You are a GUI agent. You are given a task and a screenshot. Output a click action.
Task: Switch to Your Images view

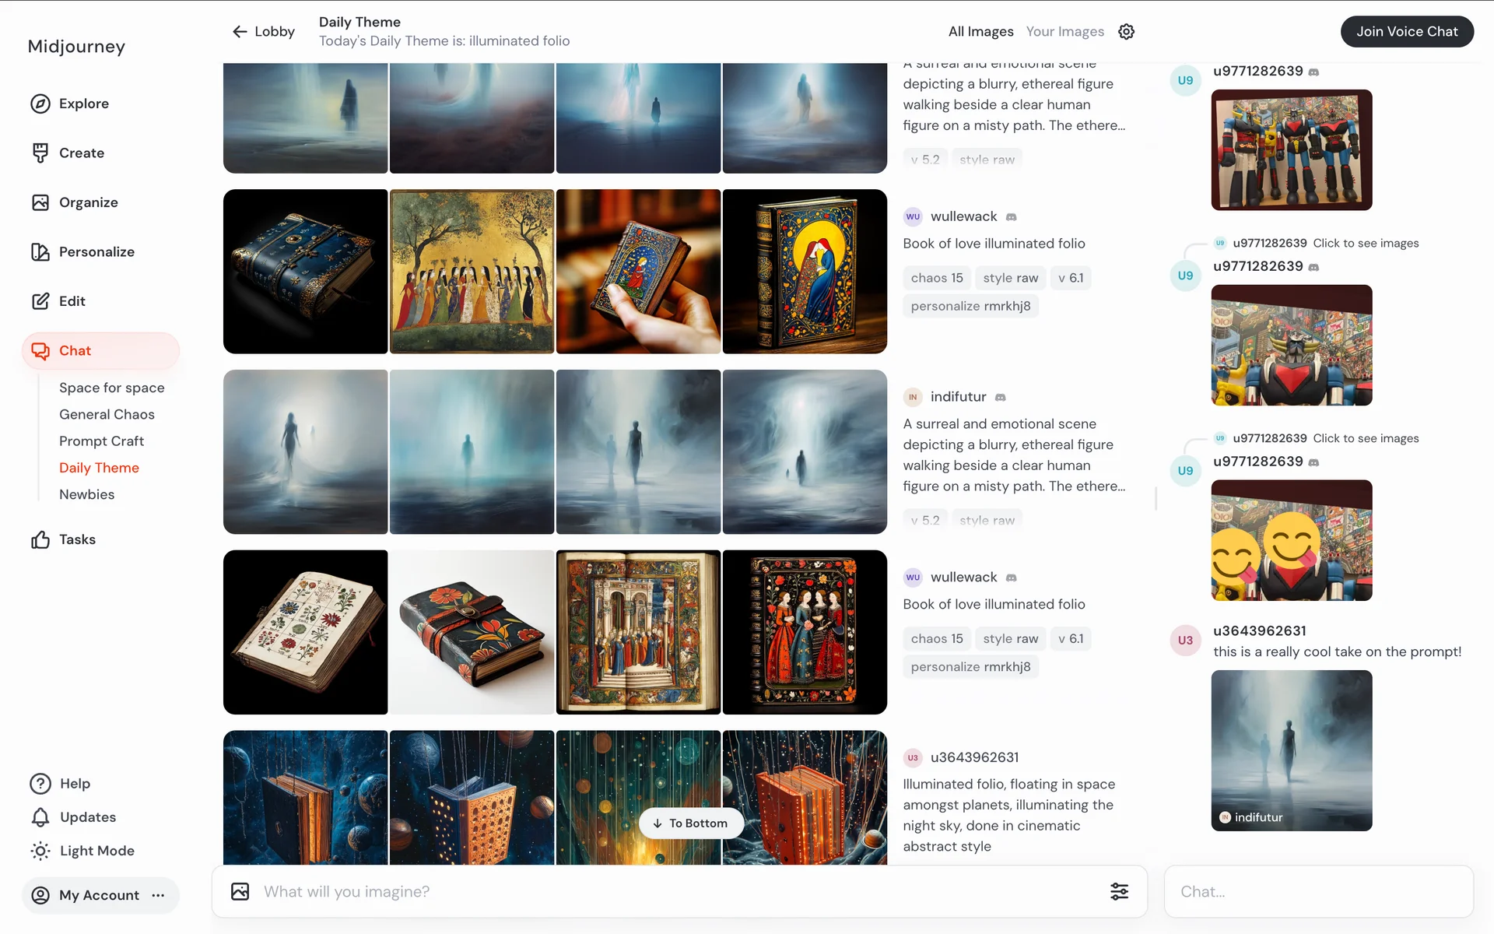pyautogui.click(x=1064, y=32)
